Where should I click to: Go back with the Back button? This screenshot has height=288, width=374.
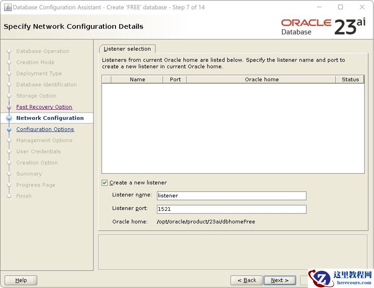coord(247,280)
